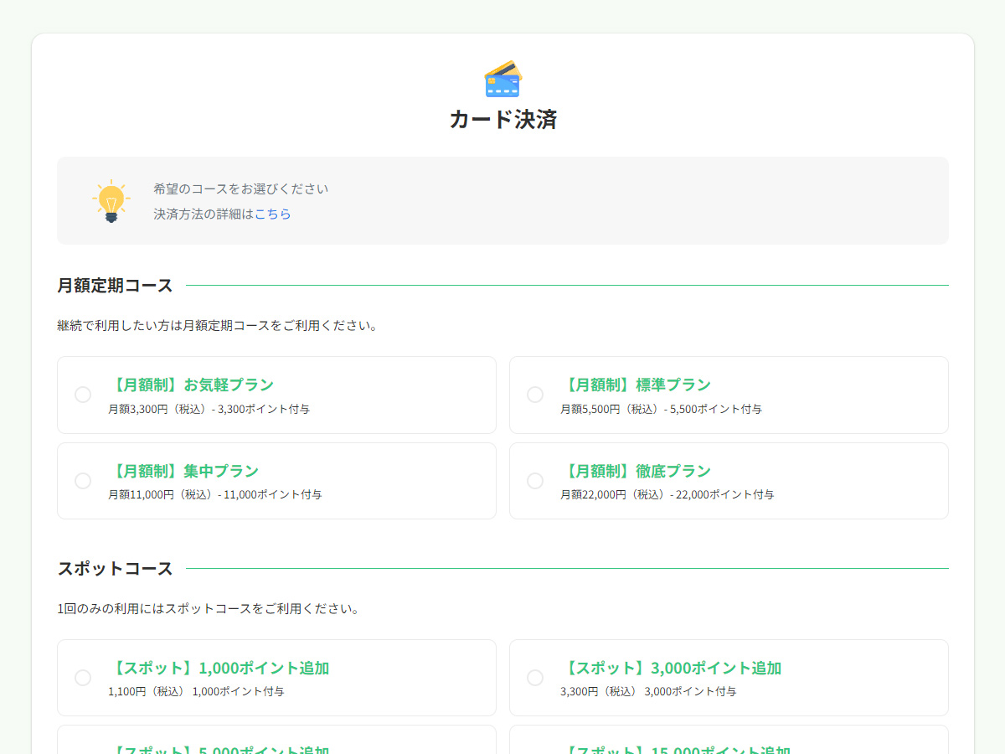Choose the 徹底プラン plan card
Image resolution: width=1005 pixels, height=754 pixels.
729,480
